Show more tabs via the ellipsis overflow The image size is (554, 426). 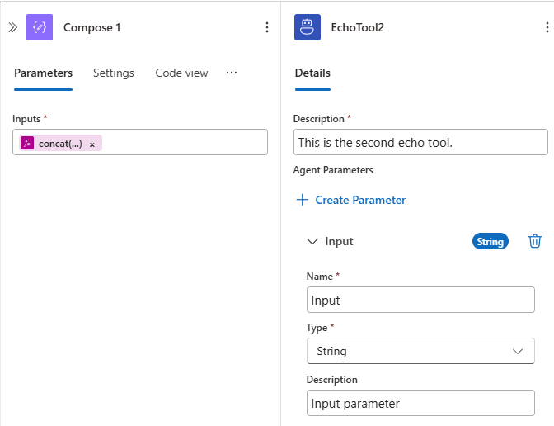click(232, 73)
